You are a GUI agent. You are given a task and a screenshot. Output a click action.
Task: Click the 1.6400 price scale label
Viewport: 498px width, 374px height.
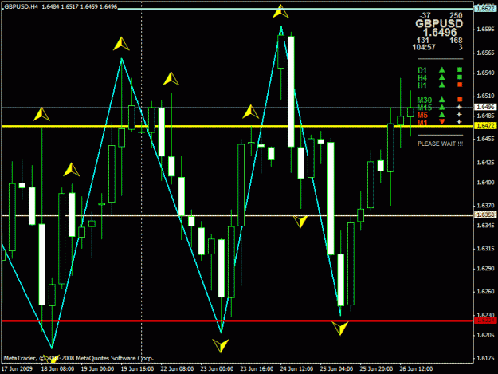click(486, 183)
